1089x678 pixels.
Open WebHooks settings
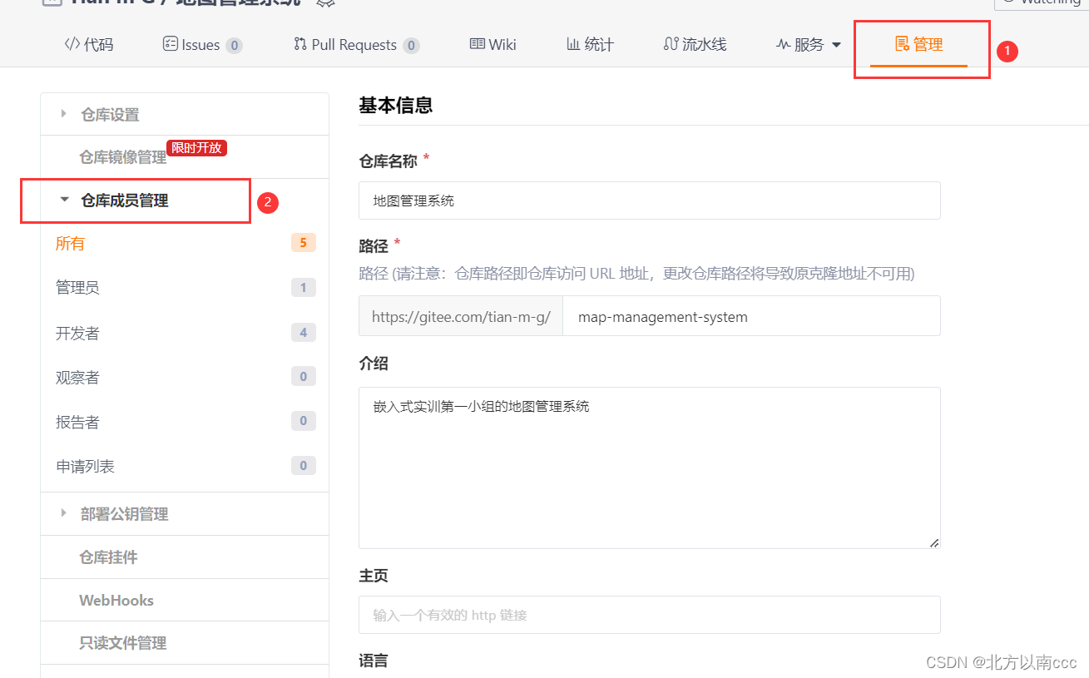click(x=185, y=601)
